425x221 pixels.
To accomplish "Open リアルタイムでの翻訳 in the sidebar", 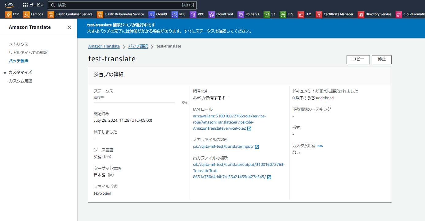I will (x=28, y=52).
